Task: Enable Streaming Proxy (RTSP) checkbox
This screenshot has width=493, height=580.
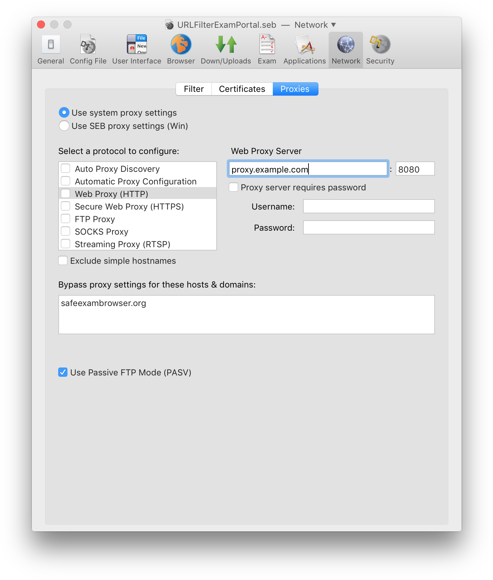Action: [65, 244]
